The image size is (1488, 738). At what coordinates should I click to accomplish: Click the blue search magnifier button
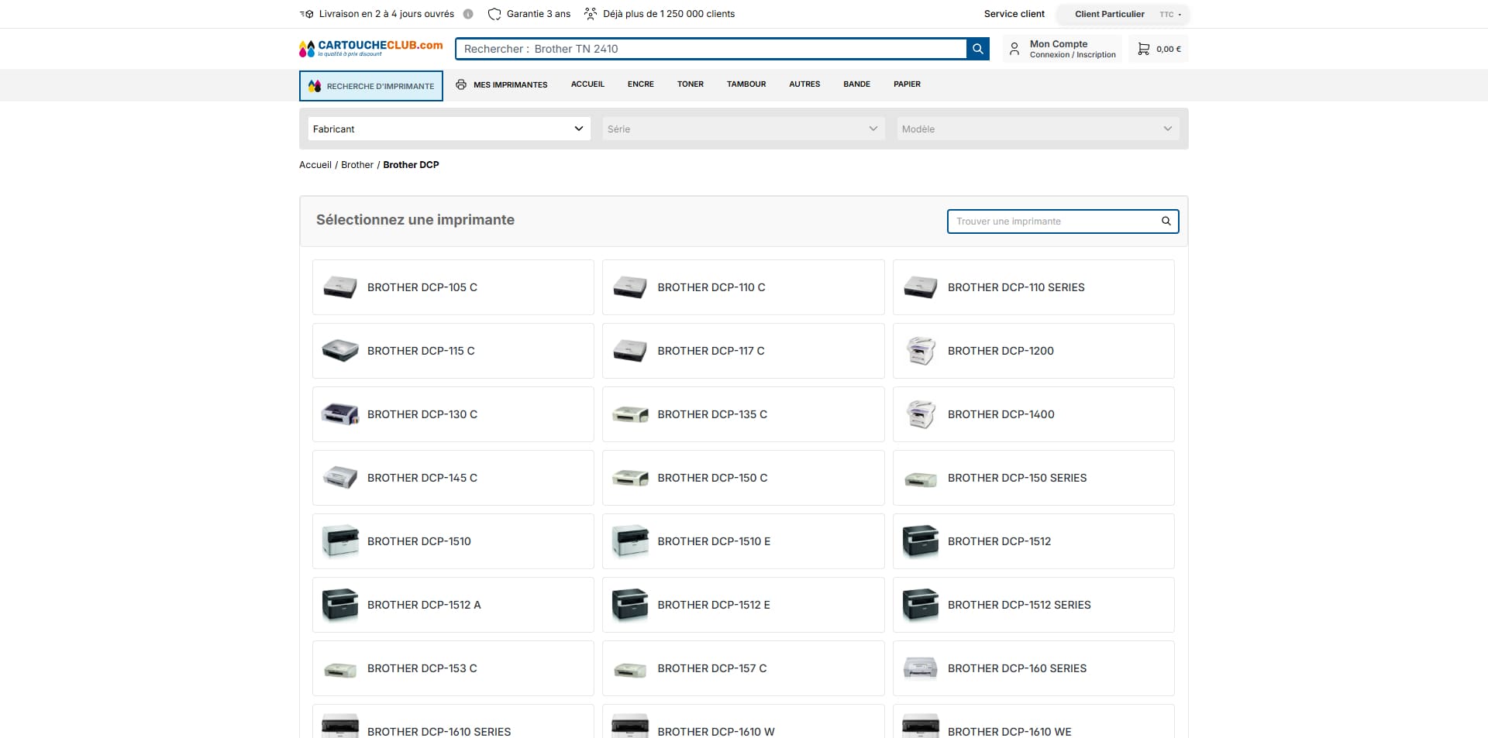coord(978,49)
